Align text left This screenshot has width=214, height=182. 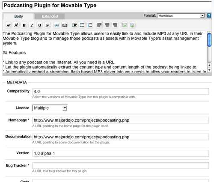pyautogui.click(x=99, y=25)
